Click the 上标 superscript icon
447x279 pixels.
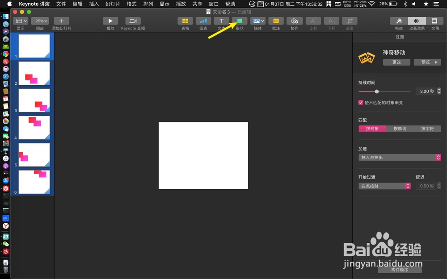[313, 21]
